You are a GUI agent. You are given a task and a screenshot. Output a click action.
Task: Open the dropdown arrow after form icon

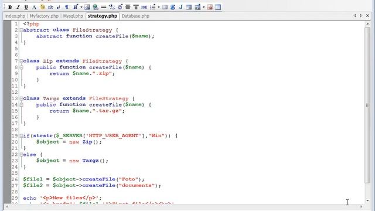coord(204,7)
